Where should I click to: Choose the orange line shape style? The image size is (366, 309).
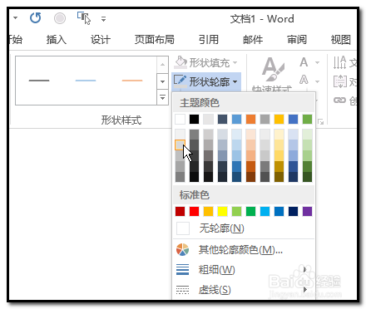(x=132, y=81)
